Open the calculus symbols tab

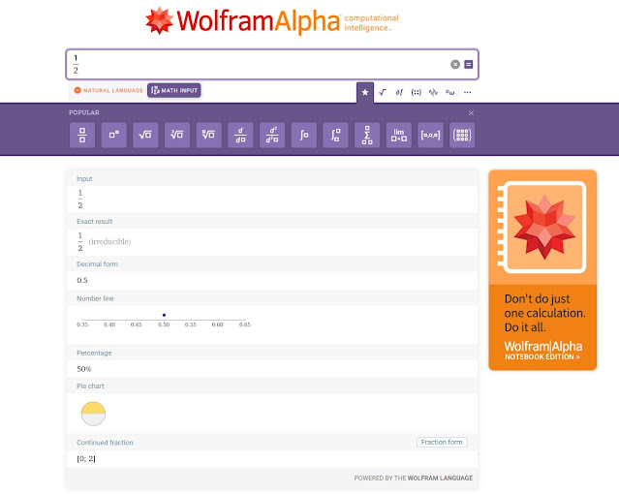tap(399, 92)
